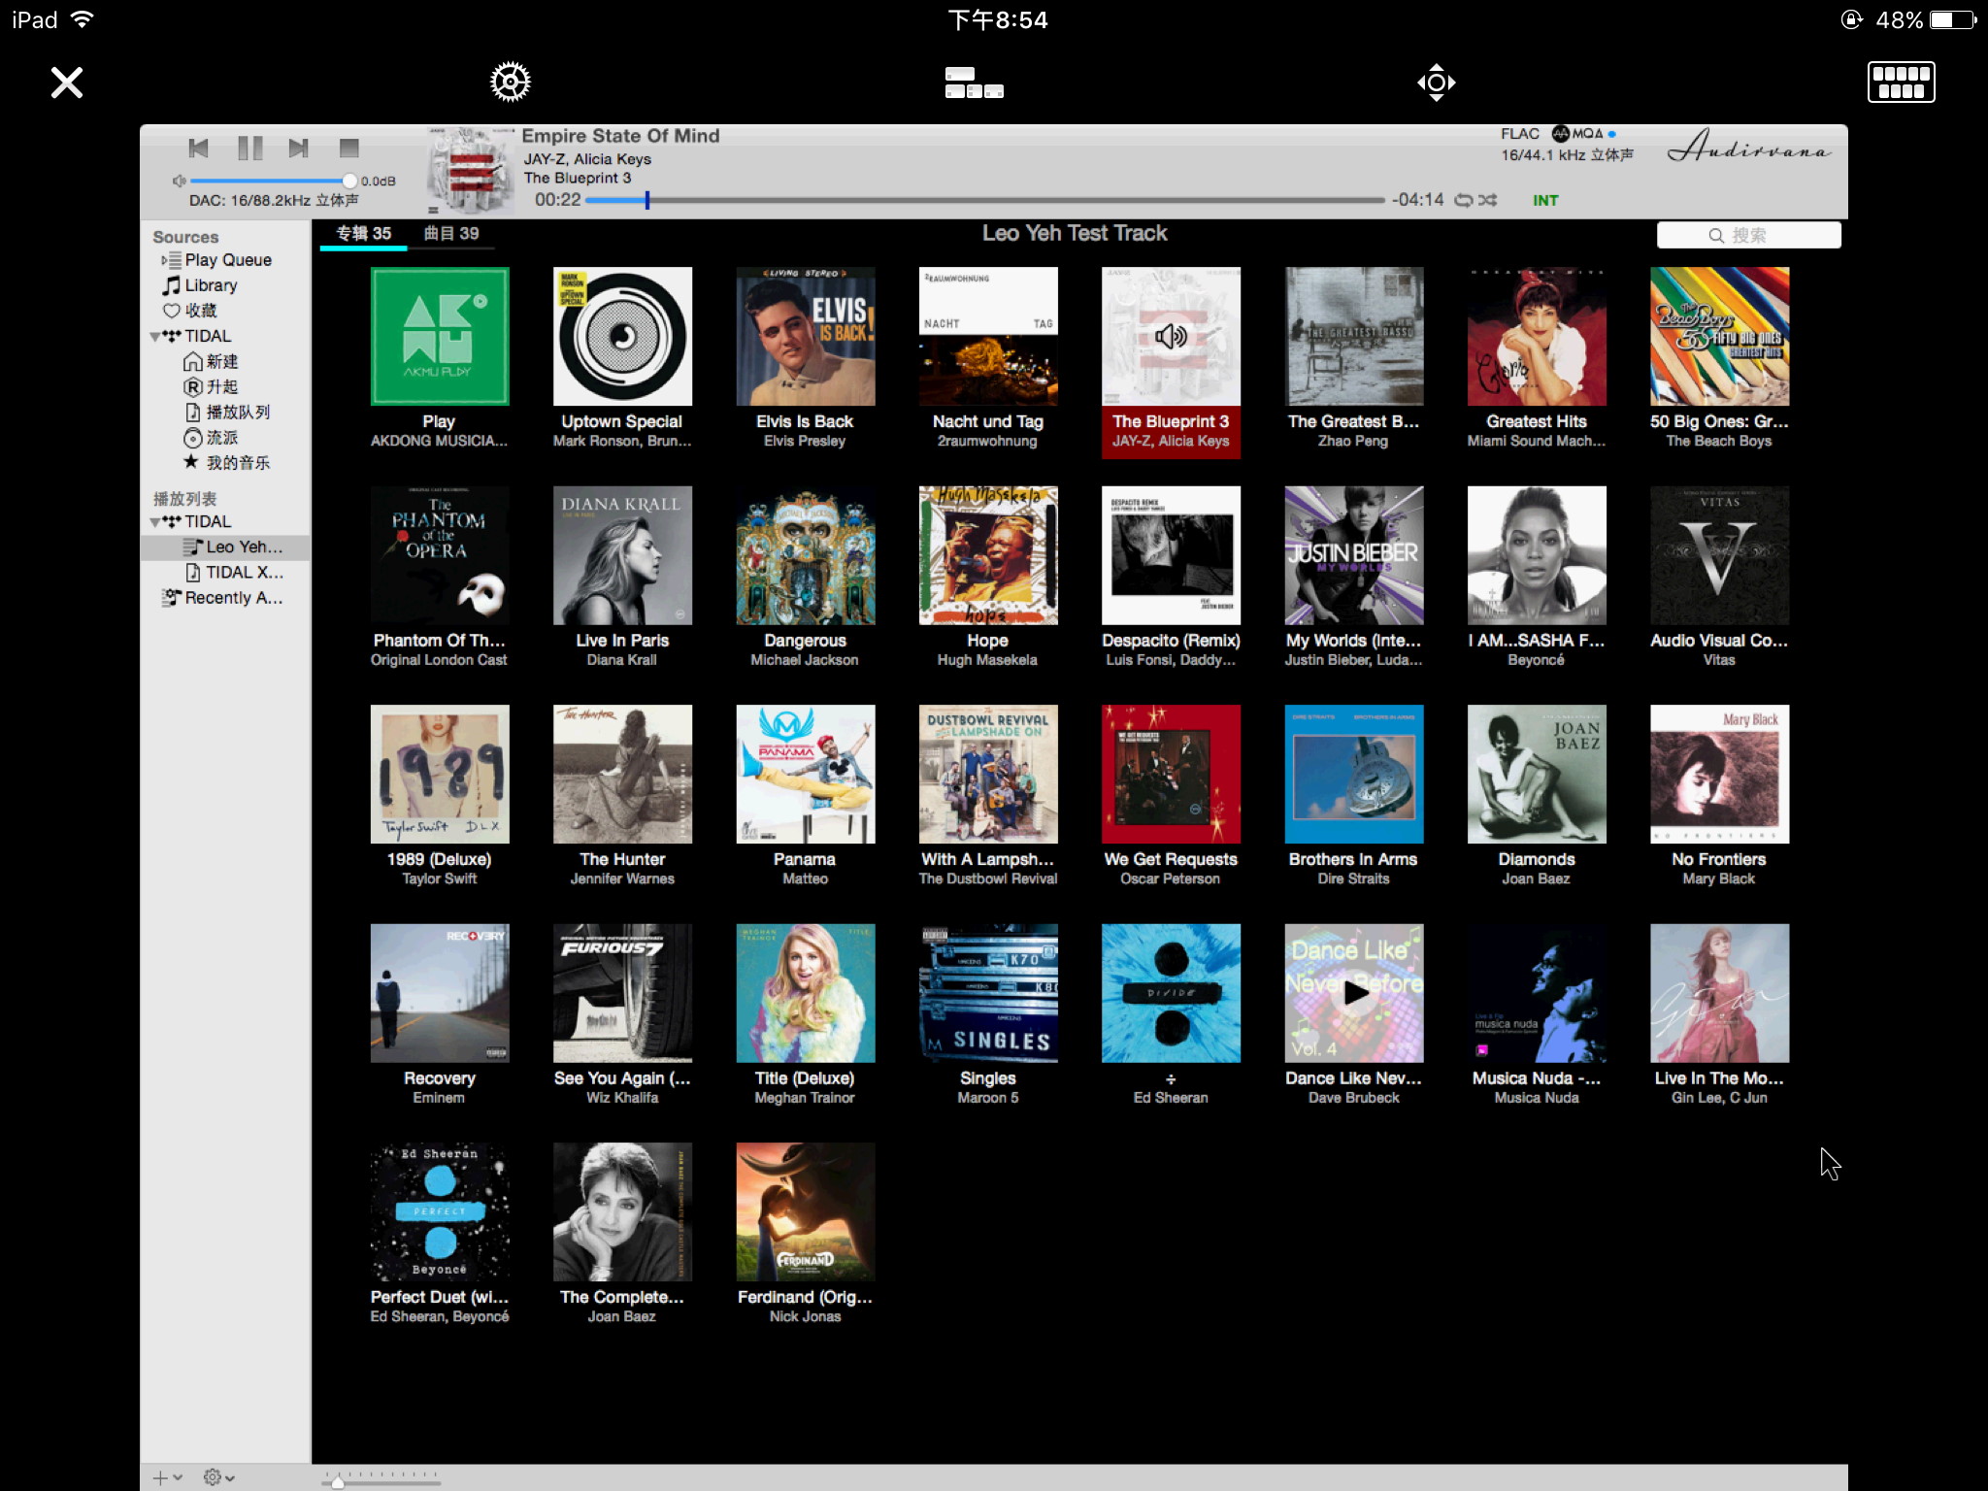This screenshot has width=1988, height=1491.
Task: Open the Uptown Special album
Action: click(x=622, y=336)
